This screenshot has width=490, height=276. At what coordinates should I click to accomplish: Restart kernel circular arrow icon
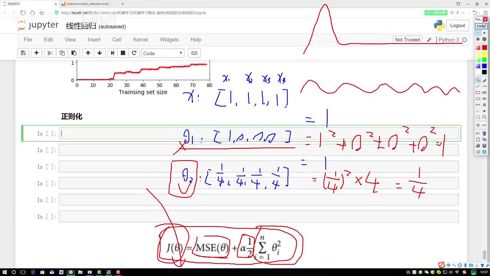point(134,53)
